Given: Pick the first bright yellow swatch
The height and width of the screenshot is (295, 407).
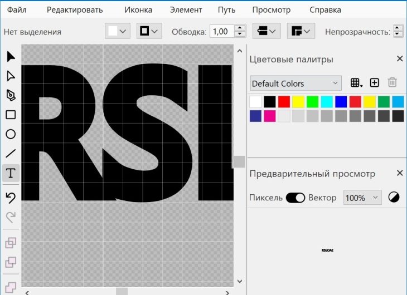Looking at the screenshot, I should tap(298, 102).
